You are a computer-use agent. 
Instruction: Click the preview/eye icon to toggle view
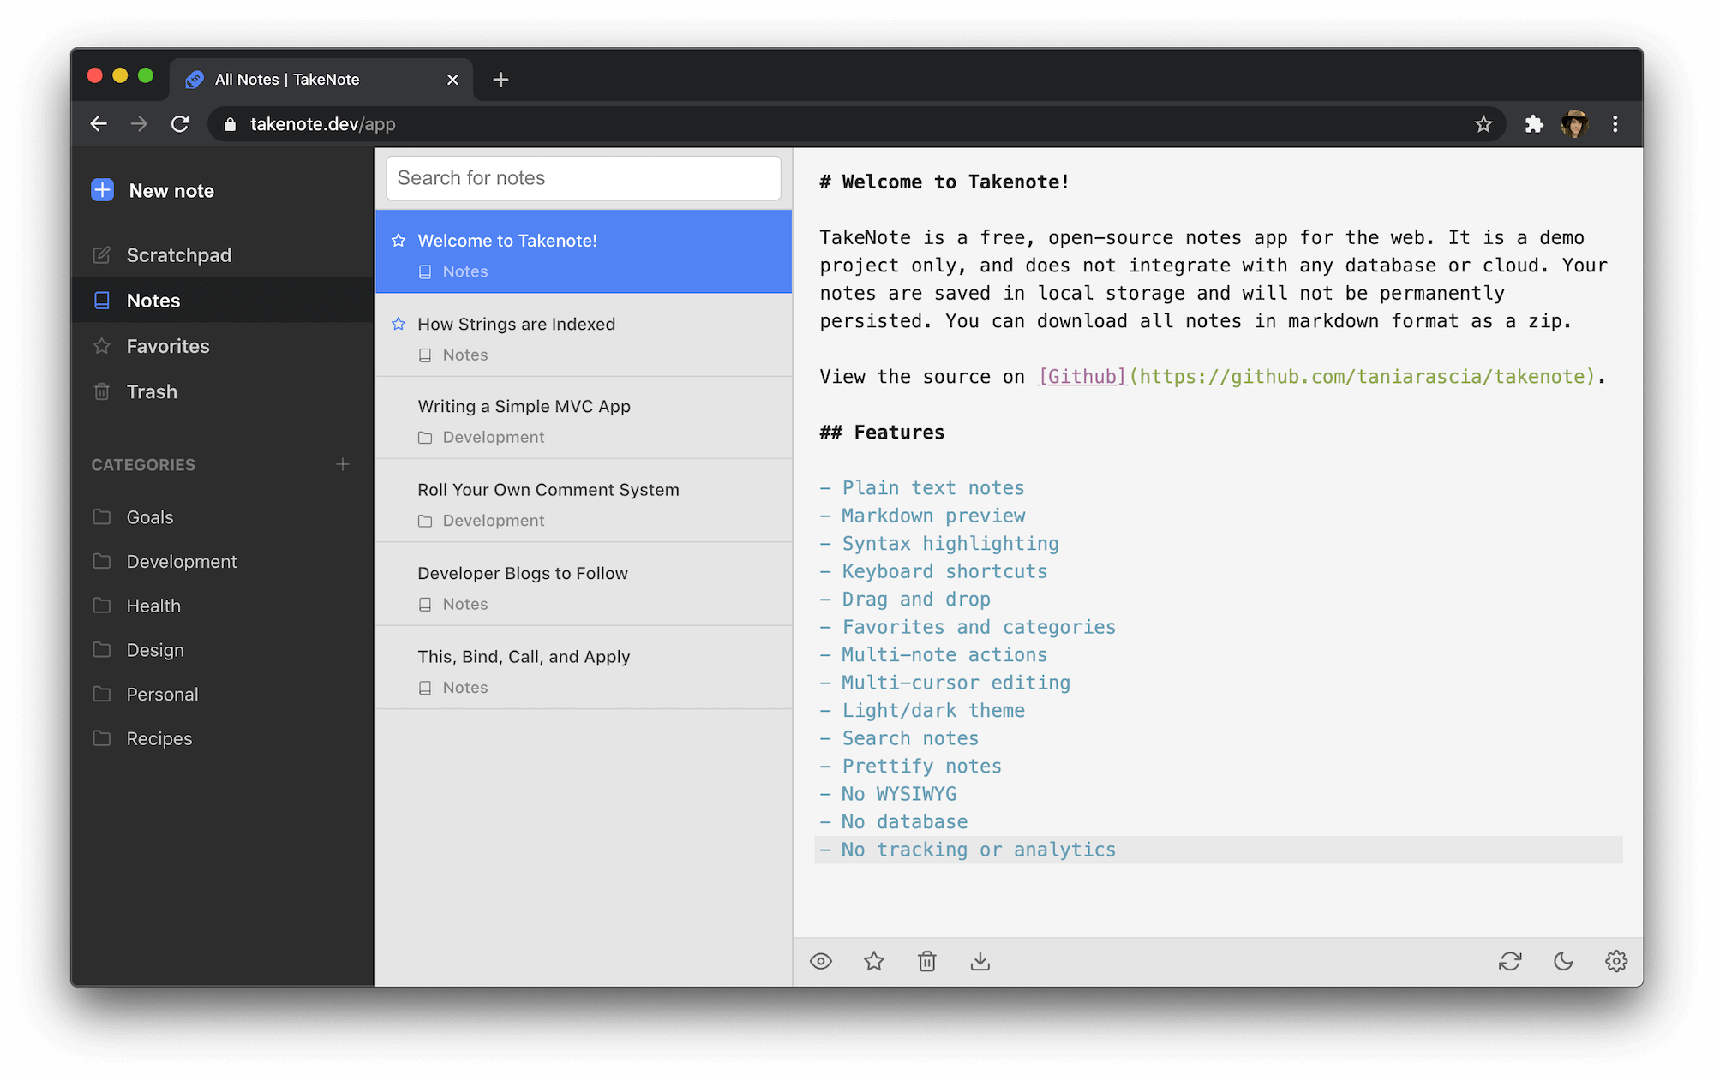[x=822, y=961]
